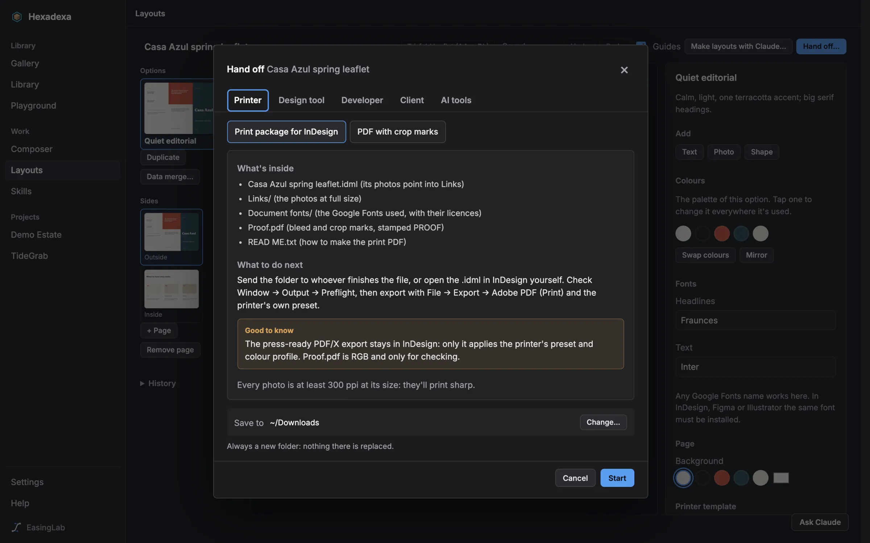Select the Client tab
Viewport: 870px width, 543px height.
[x=412, y=100]
